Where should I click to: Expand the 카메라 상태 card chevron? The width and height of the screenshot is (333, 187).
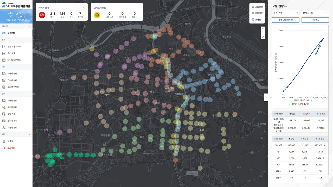84,8
